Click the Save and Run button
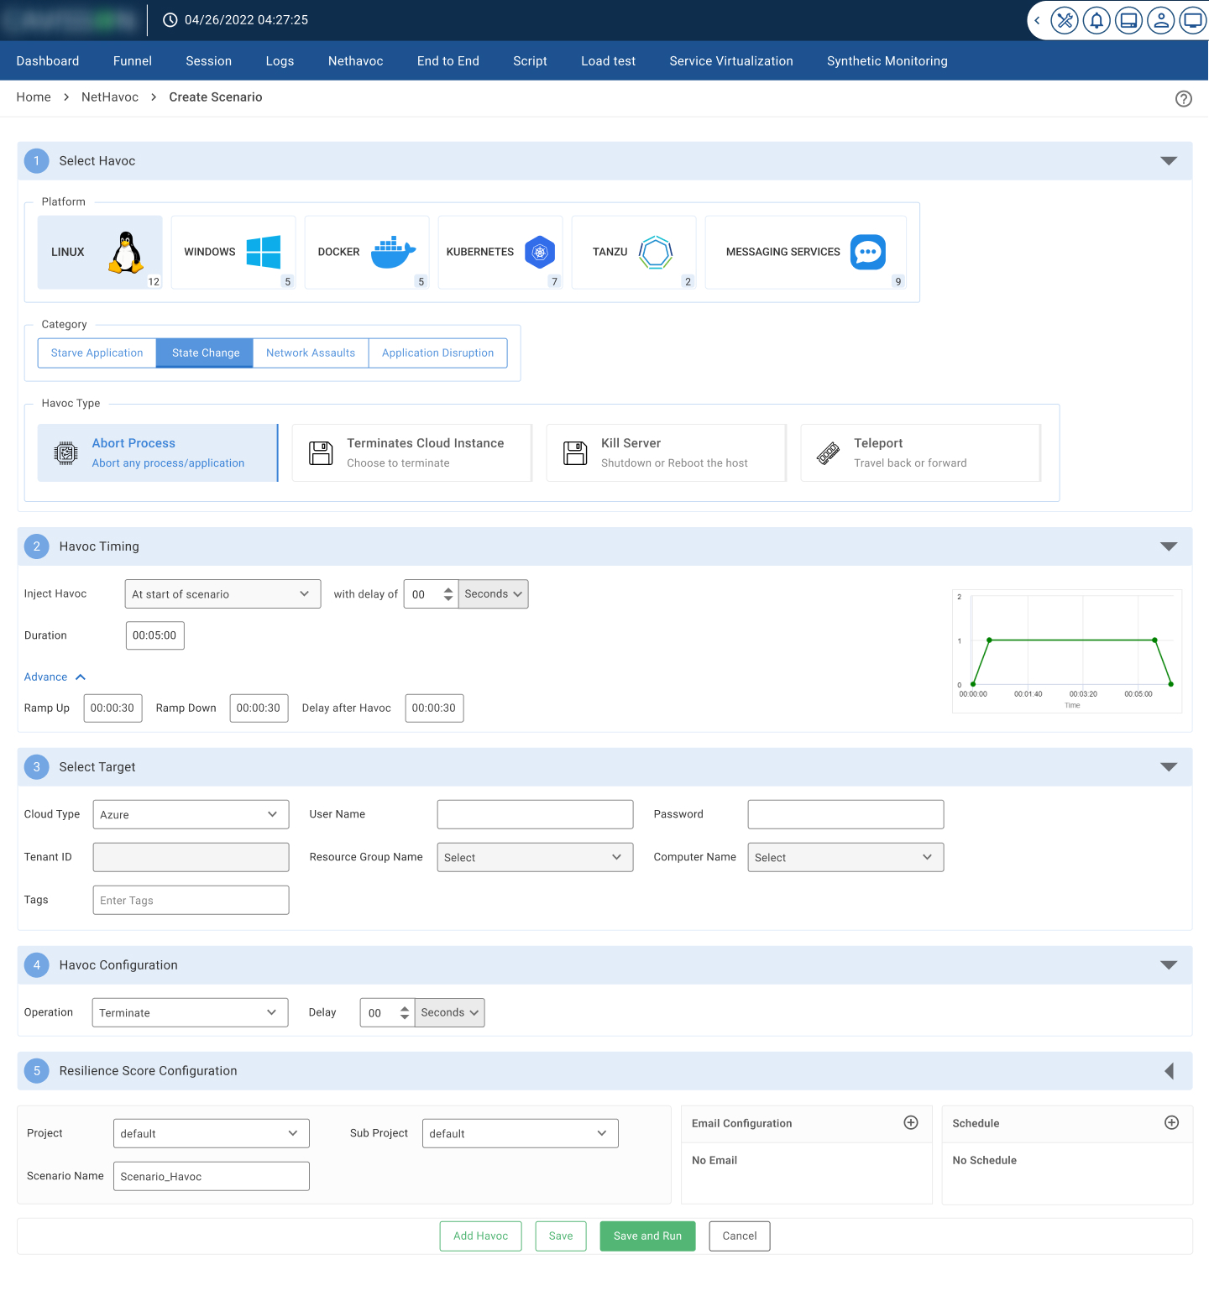Image resolution: width=1209 pixels, height=1296 pixels. [647, 1236]
